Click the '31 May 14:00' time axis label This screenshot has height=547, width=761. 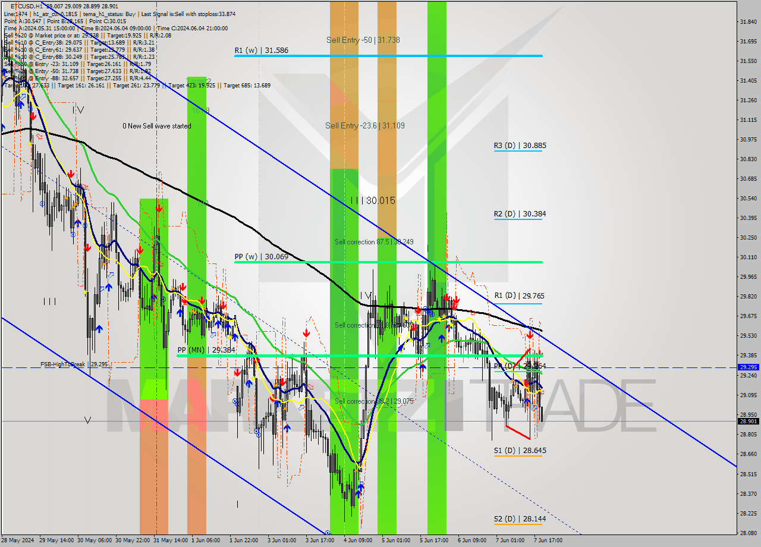pos(172,540)
